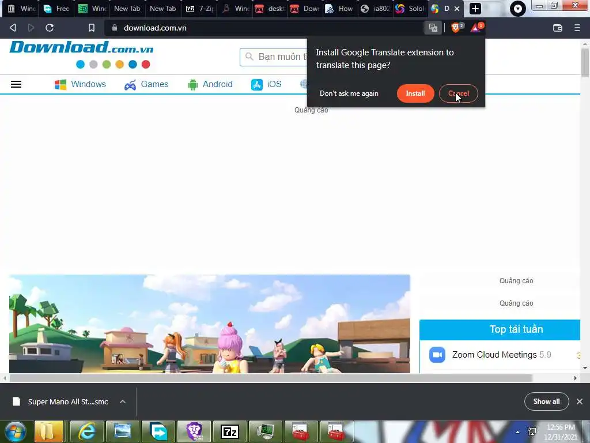Click the 'Top tải tuần' header
Image resolution: width=590 pixels, height=443 pixels.
(500, 329)
